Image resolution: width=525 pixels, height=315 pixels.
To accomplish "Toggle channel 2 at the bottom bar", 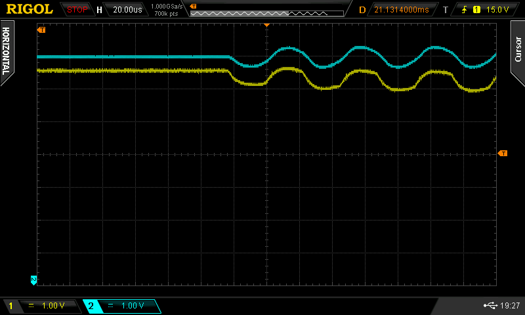I will point(91,306).
